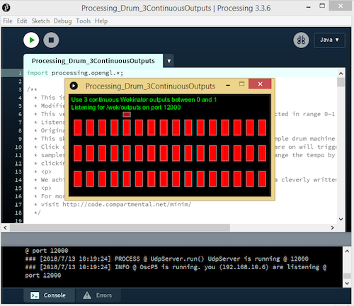The height and width of the screenshot is (306, 354).
Task: Open the File menu
Action: point(8,21)
